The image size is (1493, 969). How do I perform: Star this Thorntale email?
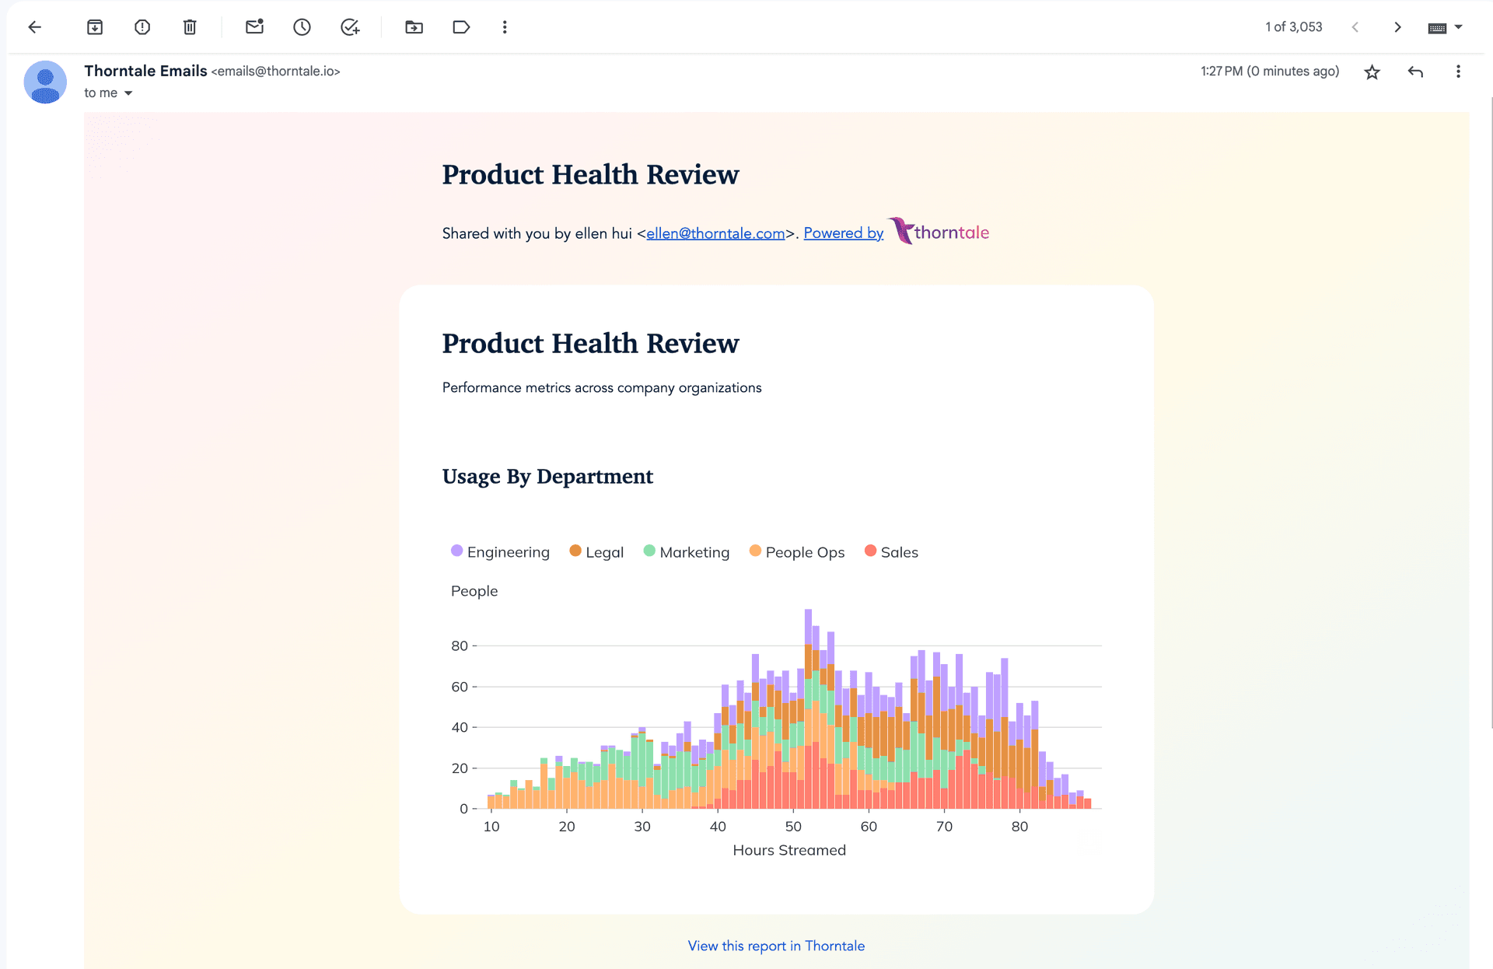[1372, 72]
